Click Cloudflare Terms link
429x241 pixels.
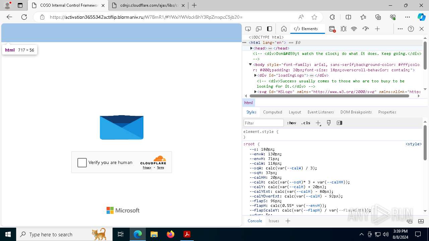click(x=161, y=167)
